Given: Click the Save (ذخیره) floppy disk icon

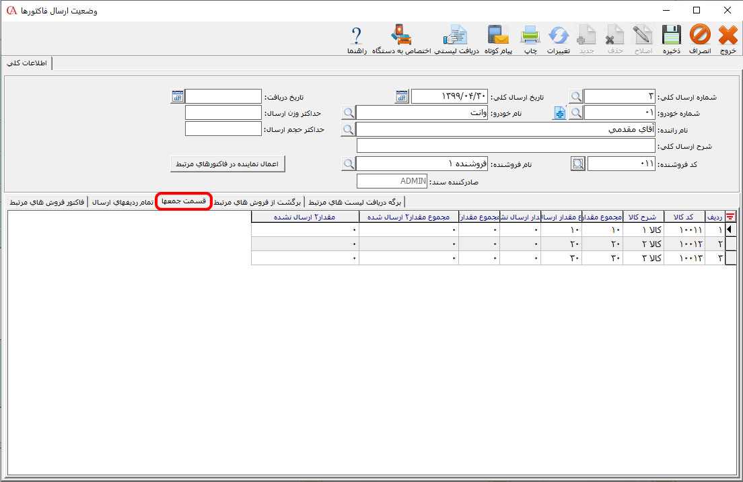Looking at the screenshot, I should point(671,35).
